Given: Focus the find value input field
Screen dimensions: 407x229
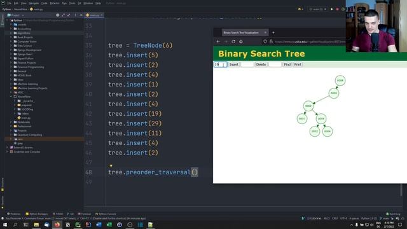Looking at the screenshot, I should [275, 64].
